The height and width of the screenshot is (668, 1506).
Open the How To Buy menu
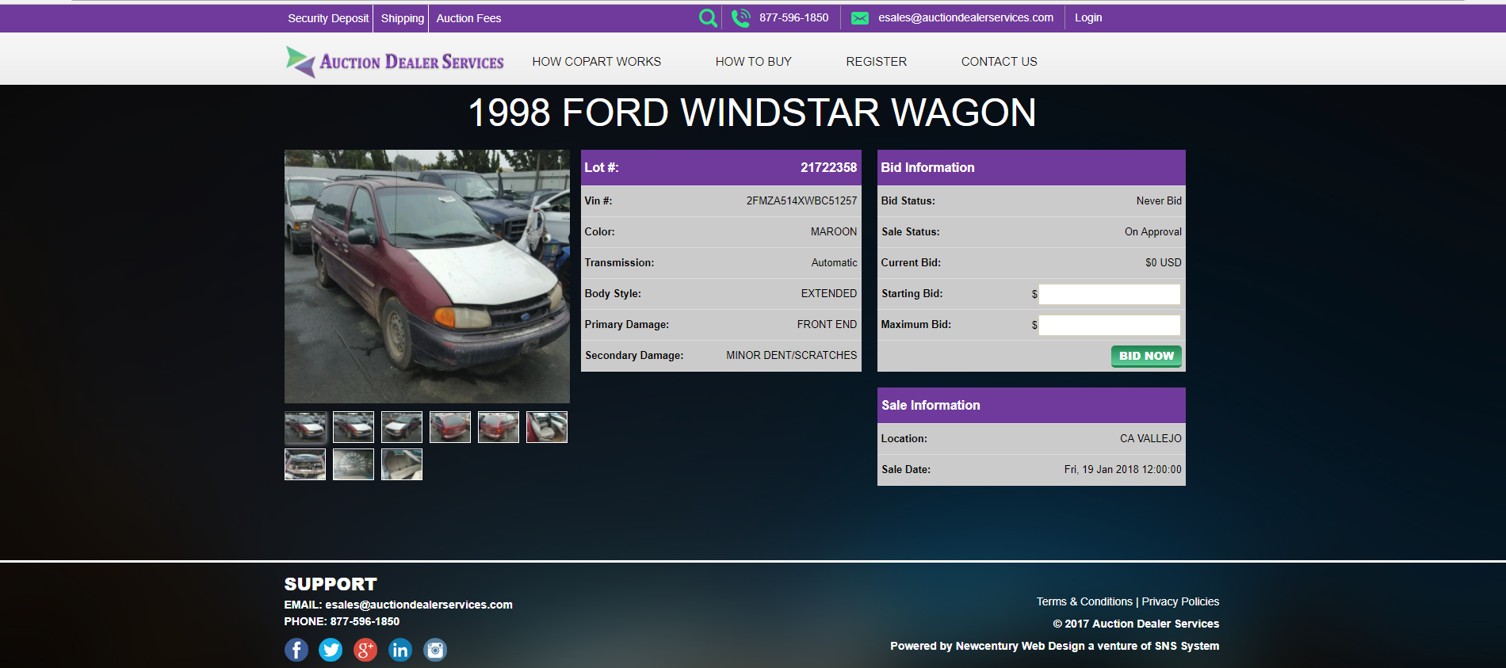click(754, 62)
